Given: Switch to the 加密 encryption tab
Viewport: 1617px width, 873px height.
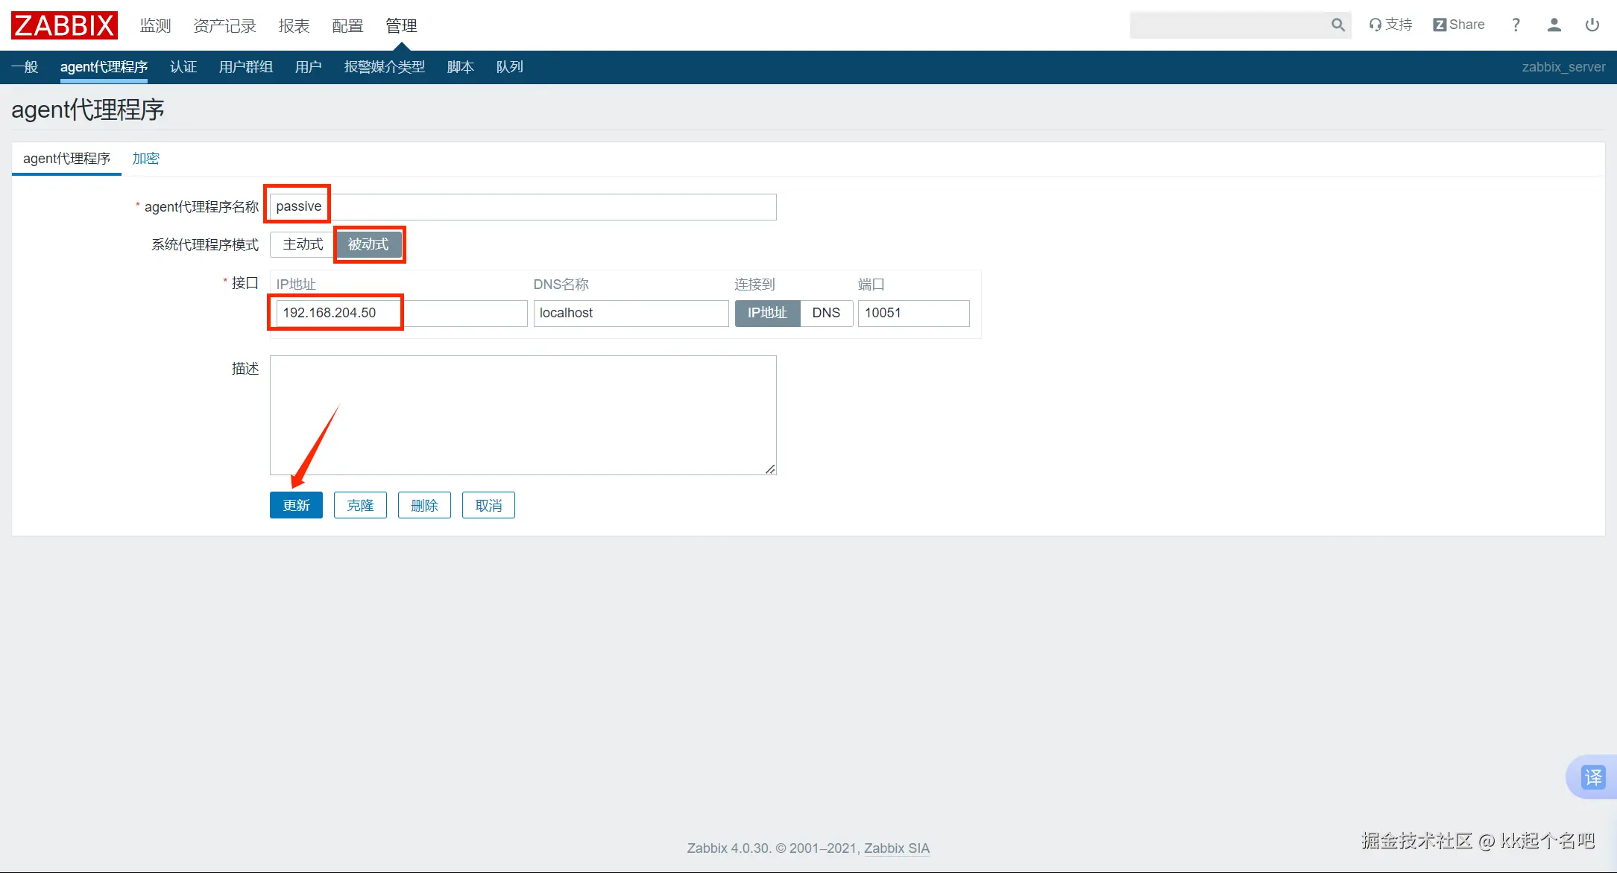Looking at the screenshot, I should [x=146, y=159].
